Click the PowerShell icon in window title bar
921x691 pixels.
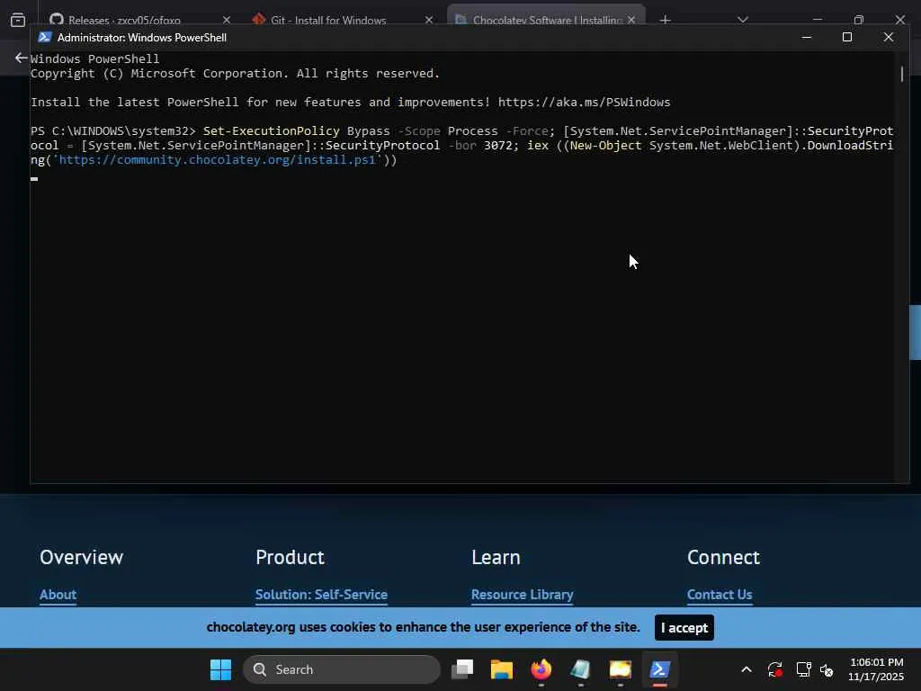click(45, 37)
